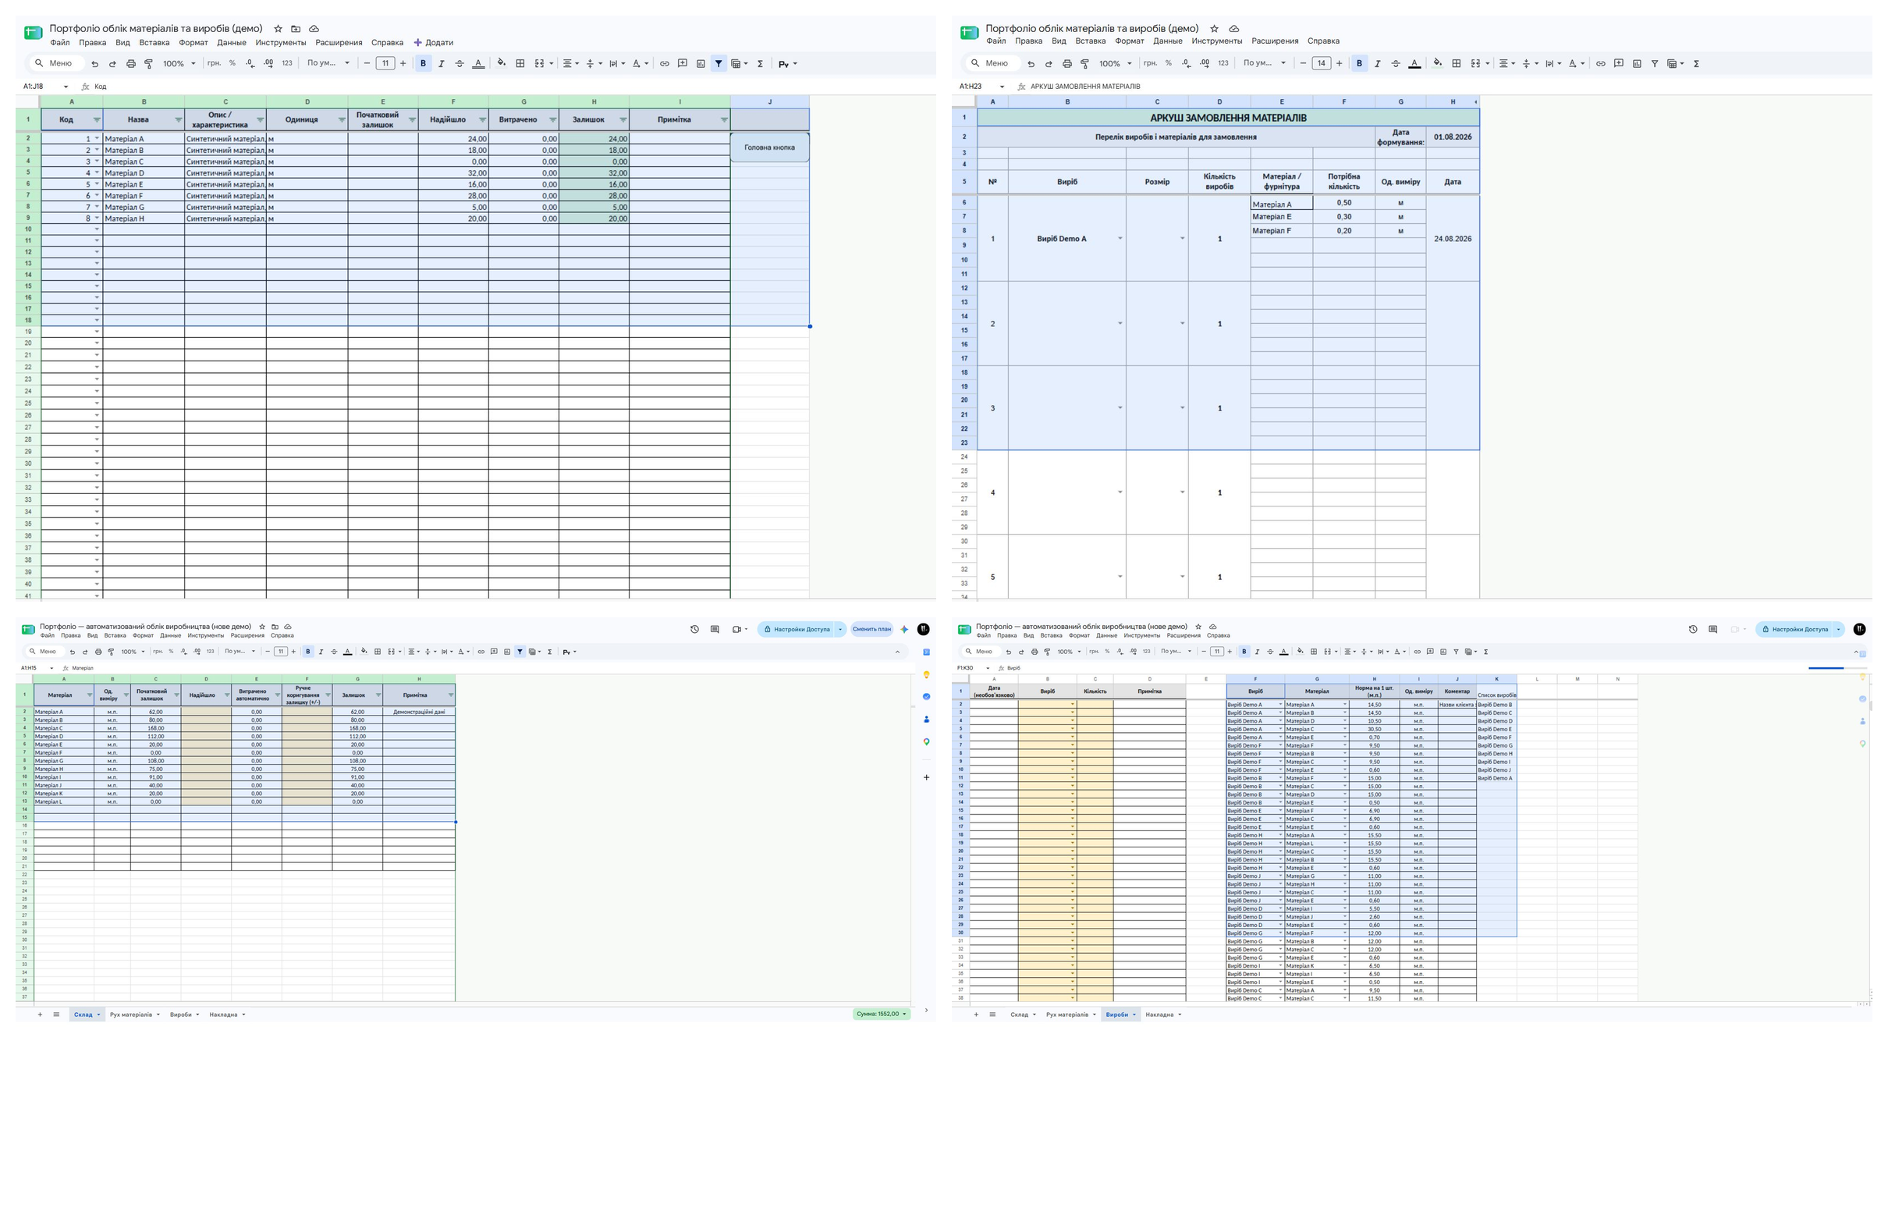Open Додати menu in top-left window

click(x=434, y=43)
